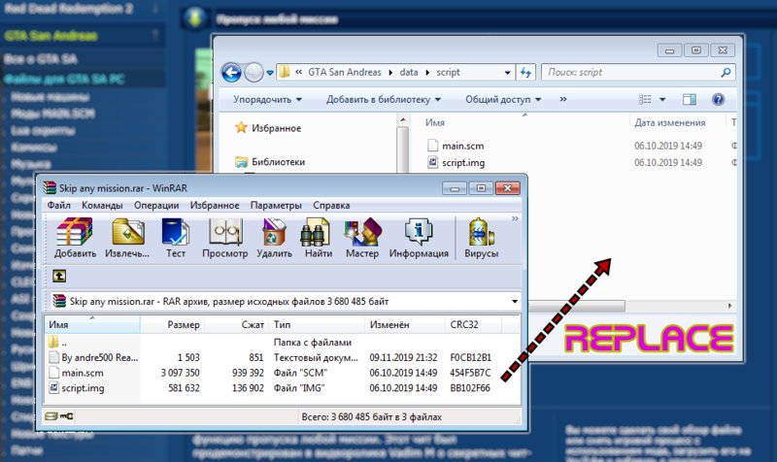Select main.scm row in WinRAR archive
Image resolution: width=777 pixels, height=462 pixels.
coord(270,373)
